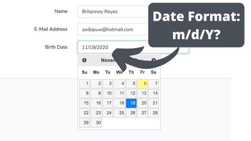Image resolution: width=251 pixels, height=141 pixels.
Task: Select November 16 in calendar
Action: 96,103
